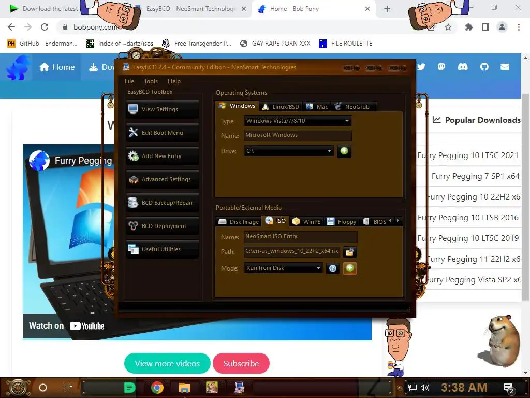Switch to Floppy media tab

pos(342,222)
